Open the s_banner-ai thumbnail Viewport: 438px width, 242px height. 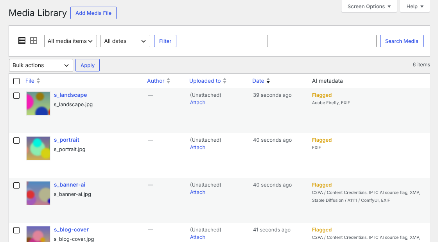click(38, 193)
